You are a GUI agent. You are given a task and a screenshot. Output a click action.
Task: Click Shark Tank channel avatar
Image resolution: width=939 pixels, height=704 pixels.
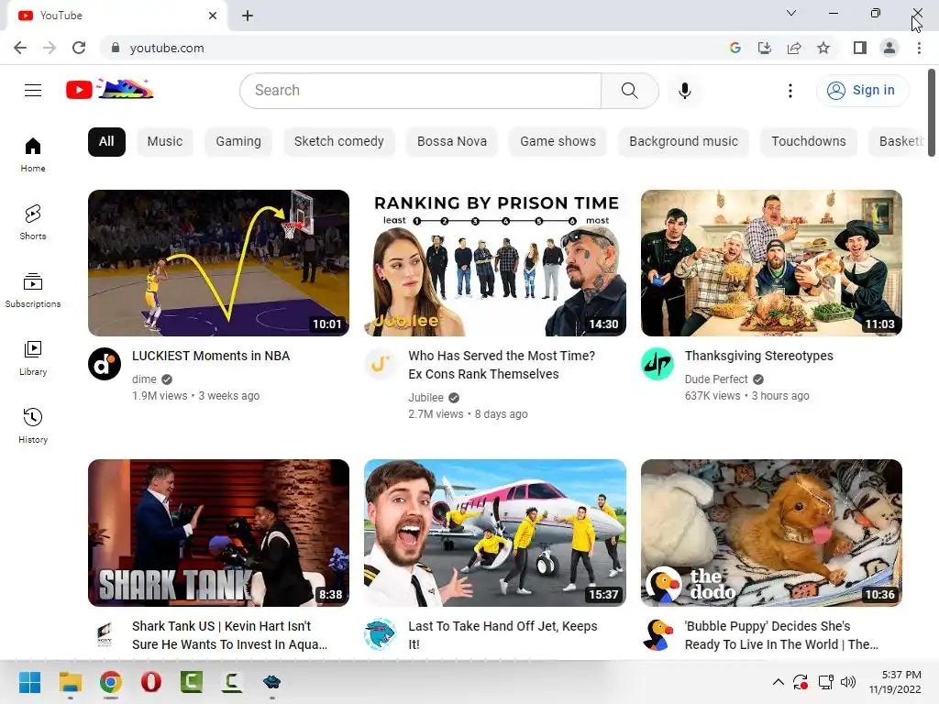click(105, 634)
